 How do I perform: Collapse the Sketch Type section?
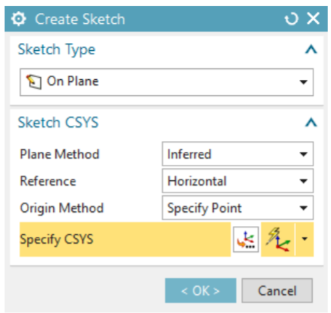(311, 49)
